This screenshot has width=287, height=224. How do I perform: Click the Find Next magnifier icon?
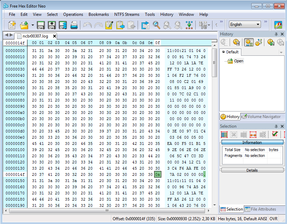coord(178,25)
